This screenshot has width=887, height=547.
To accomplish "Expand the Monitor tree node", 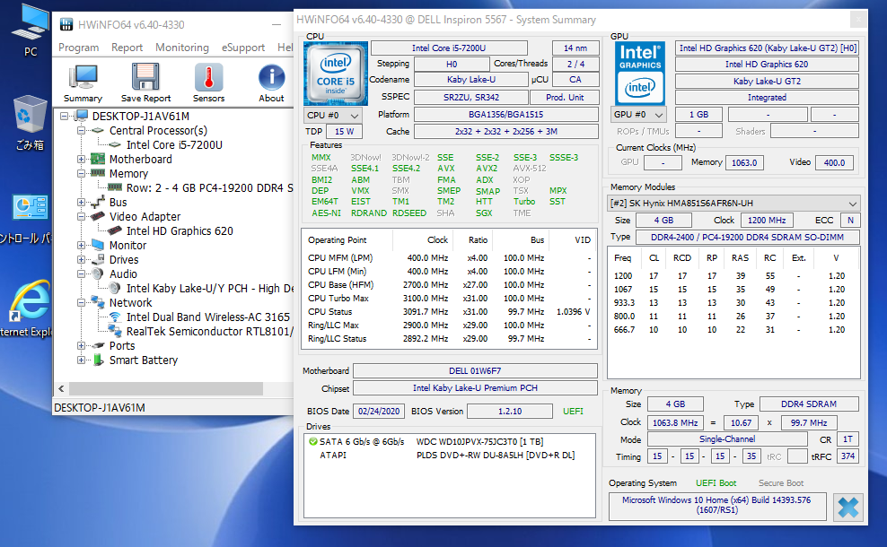I will click(81, 245).
